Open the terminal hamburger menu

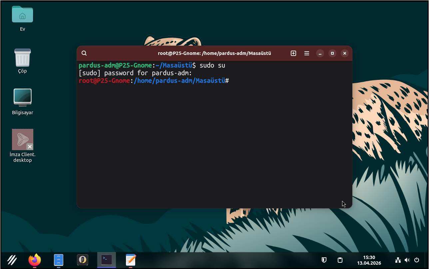pos(307,53)
